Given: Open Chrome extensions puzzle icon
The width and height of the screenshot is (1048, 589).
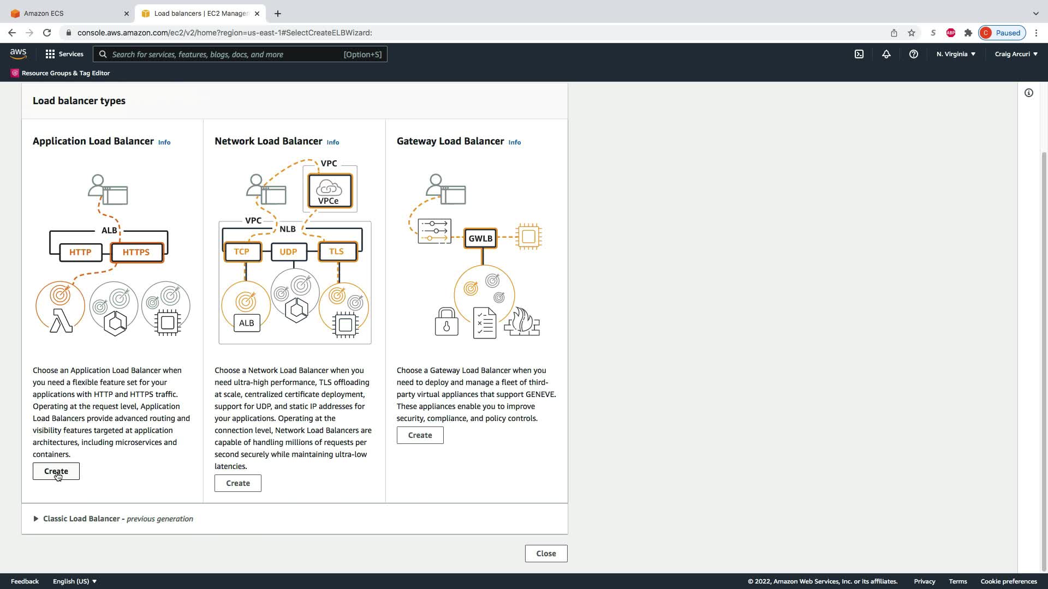Looking at the screenshot, I should (x=968, y=33).
